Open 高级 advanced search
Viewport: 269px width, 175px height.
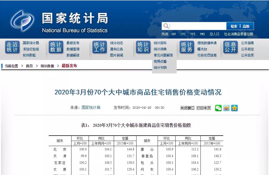point(246,26)
